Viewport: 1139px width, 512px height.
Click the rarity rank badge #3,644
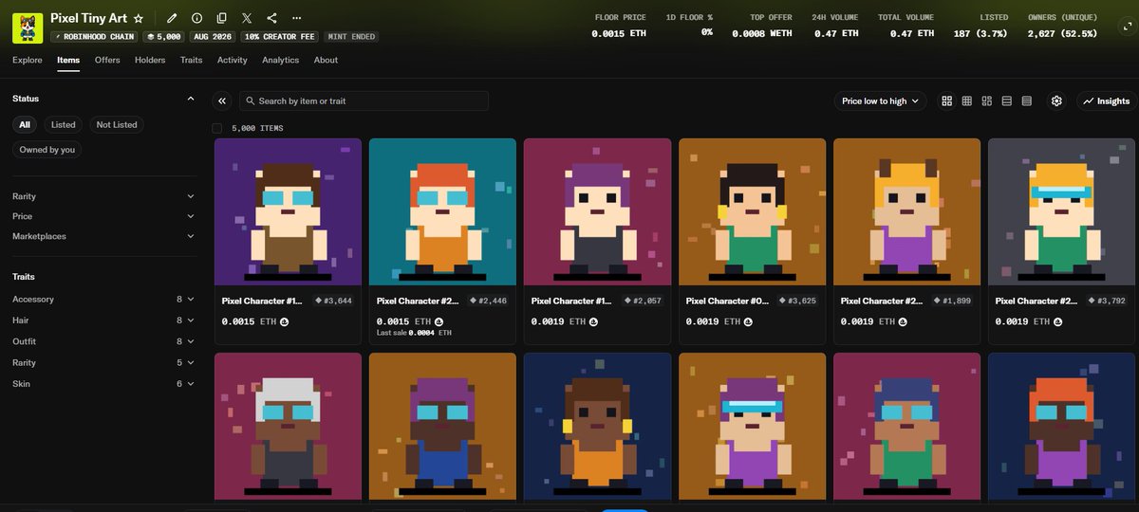[331, 301]
